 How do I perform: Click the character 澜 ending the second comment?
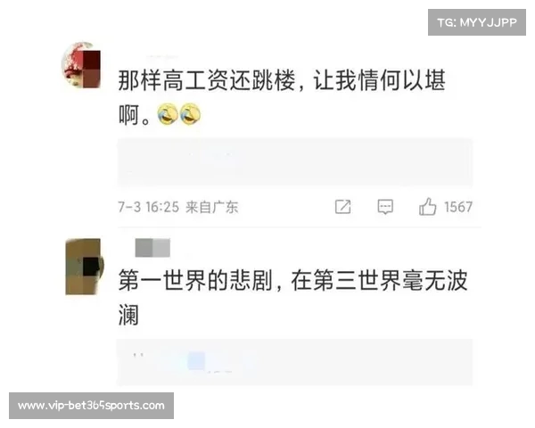[x=128, y=315]
